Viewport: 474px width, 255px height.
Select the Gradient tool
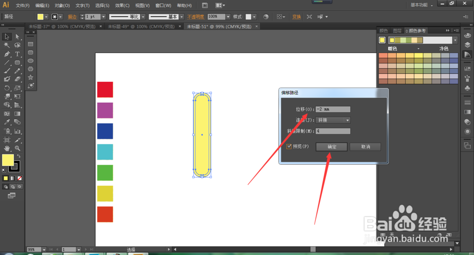[x=17, y=114]
